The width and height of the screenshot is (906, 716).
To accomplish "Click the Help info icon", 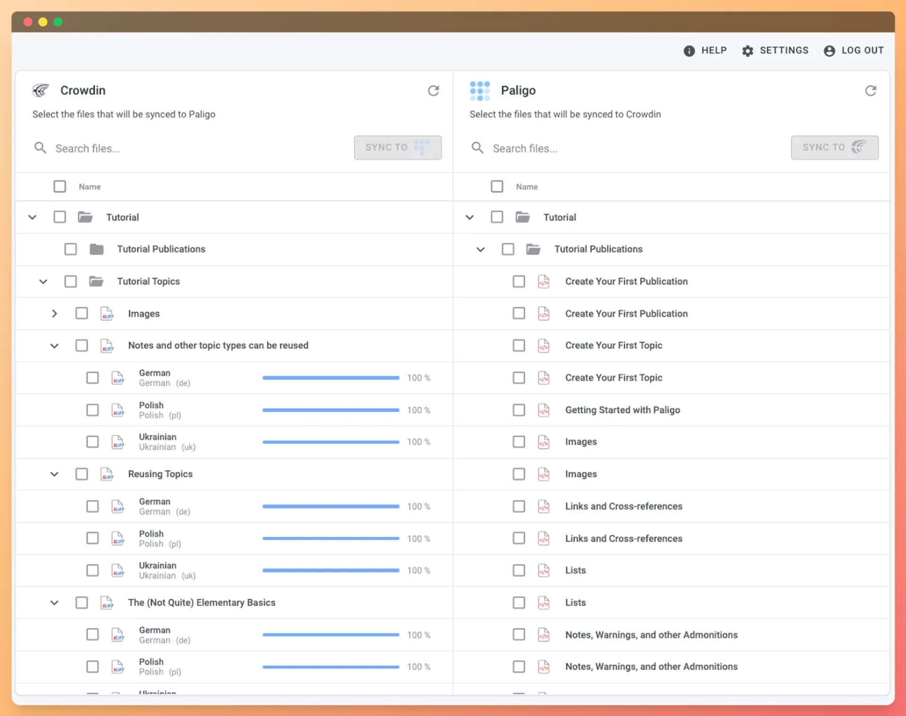I will coord(689,50).
